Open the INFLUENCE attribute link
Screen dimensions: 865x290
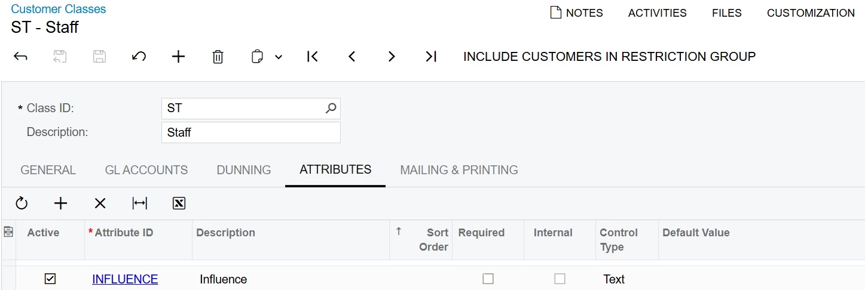[125, 279]
